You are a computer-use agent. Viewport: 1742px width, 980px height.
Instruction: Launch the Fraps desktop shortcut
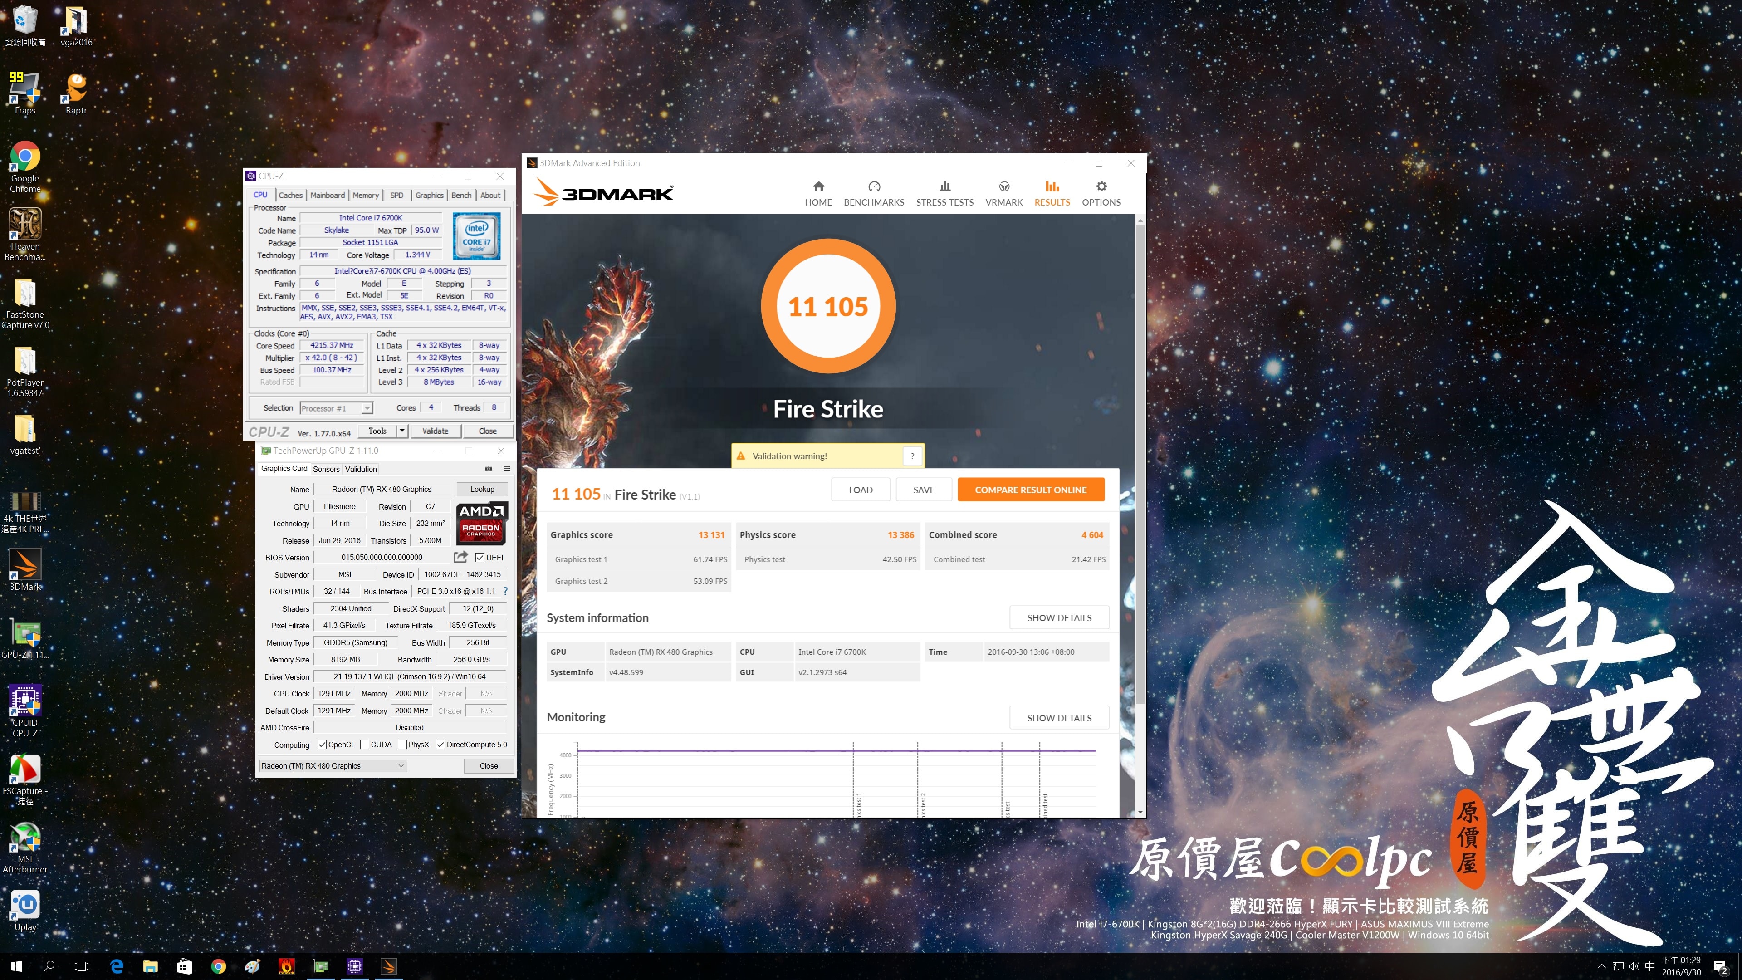(25, 93)
